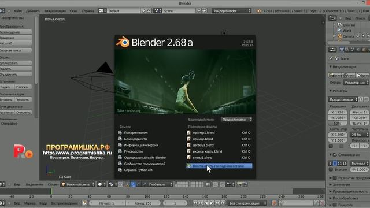Click the outliner editor type icon
Viewport: 370px width, 208px height.
pos(332,18)
